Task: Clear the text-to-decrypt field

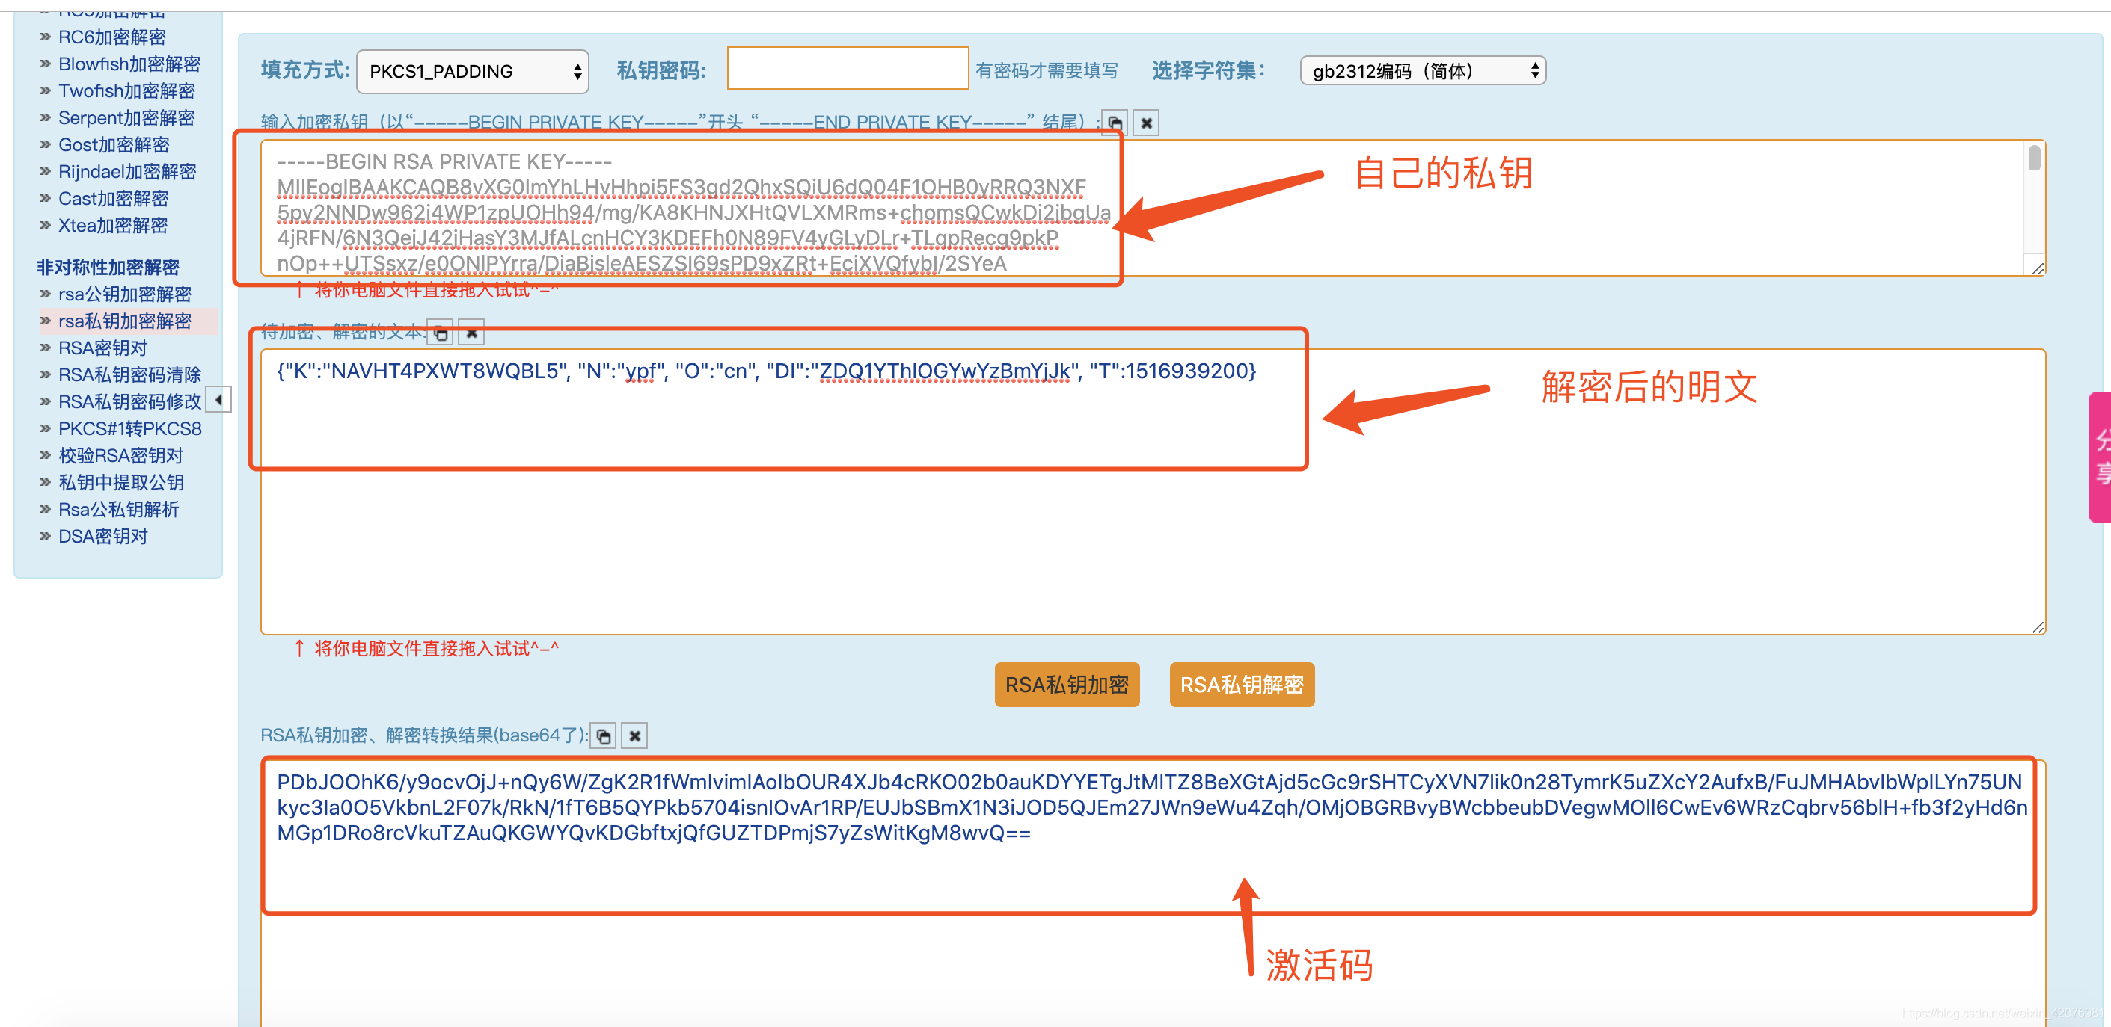Action: tap(471, 333)
